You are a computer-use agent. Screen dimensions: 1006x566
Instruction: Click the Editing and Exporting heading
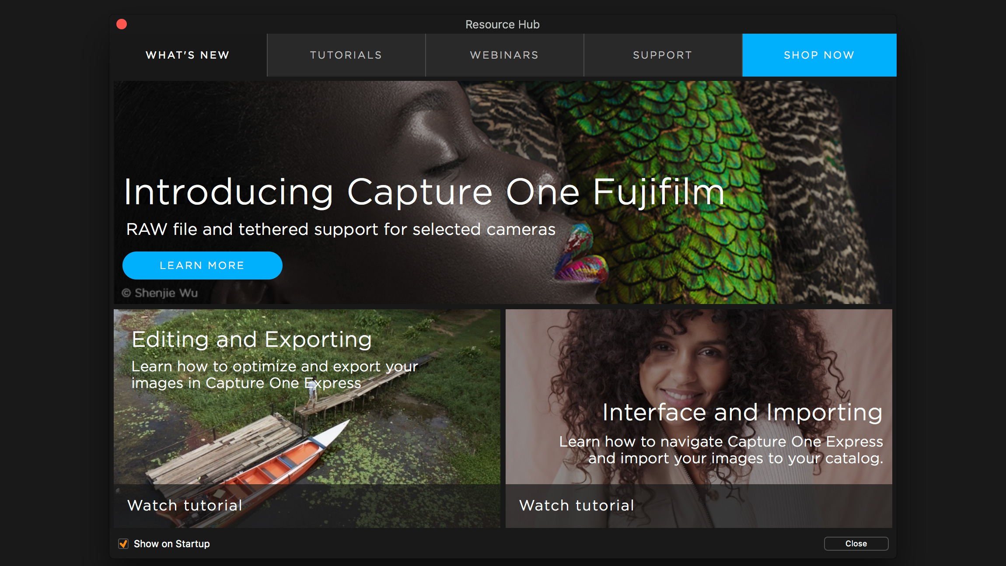[251, 339]
